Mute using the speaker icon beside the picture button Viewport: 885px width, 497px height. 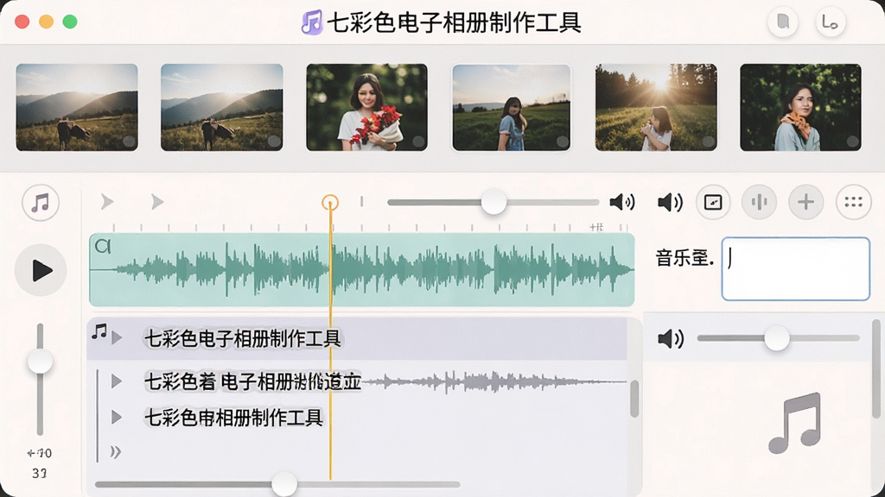670,202
